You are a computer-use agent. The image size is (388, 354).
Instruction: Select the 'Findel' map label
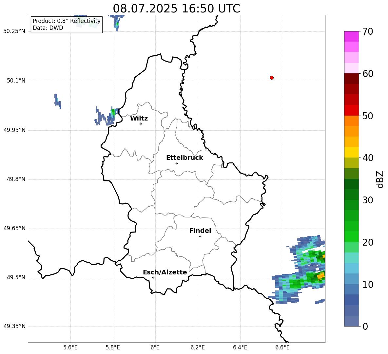pos(200,231)
